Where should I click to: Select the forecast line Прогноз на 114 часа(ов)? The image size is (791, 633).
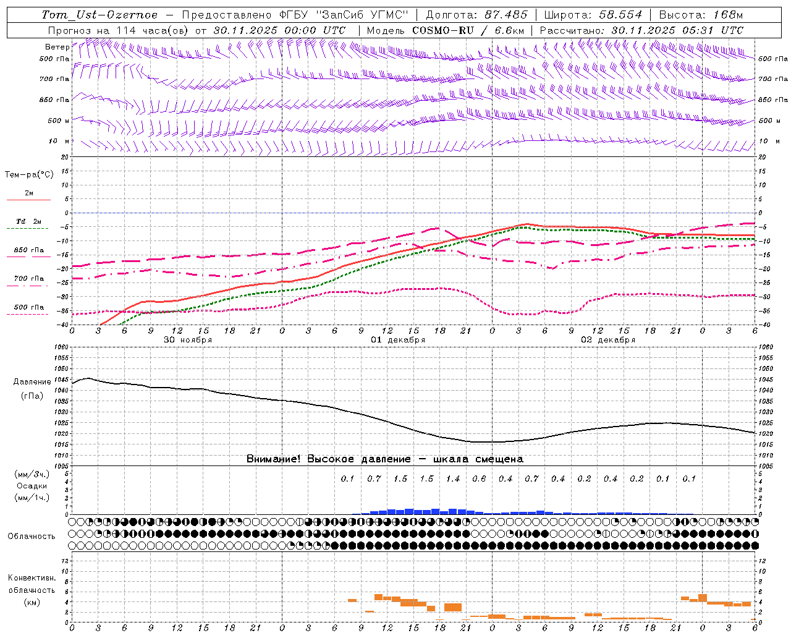click(119, 30)
